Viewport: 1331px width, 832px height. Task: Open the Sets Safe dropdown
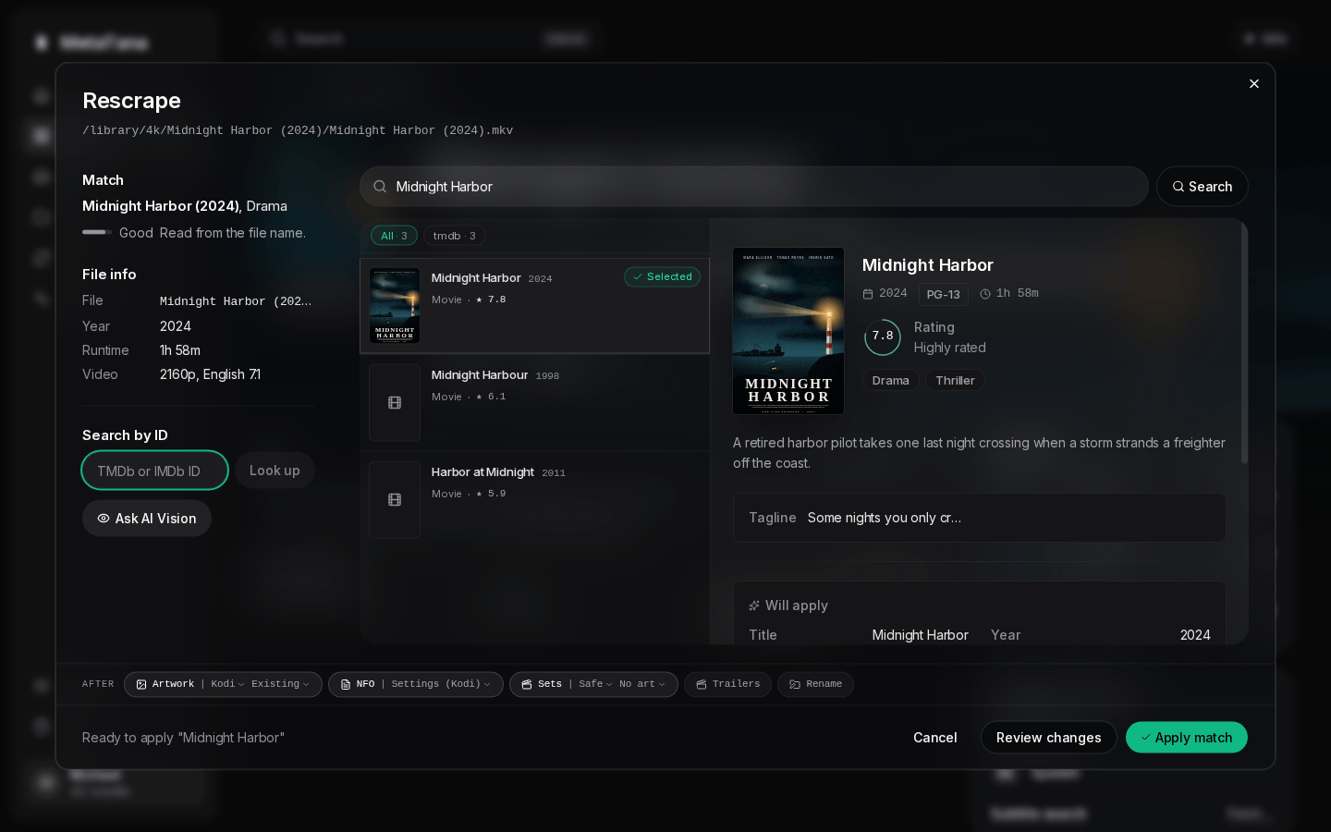tap(595, 685)
